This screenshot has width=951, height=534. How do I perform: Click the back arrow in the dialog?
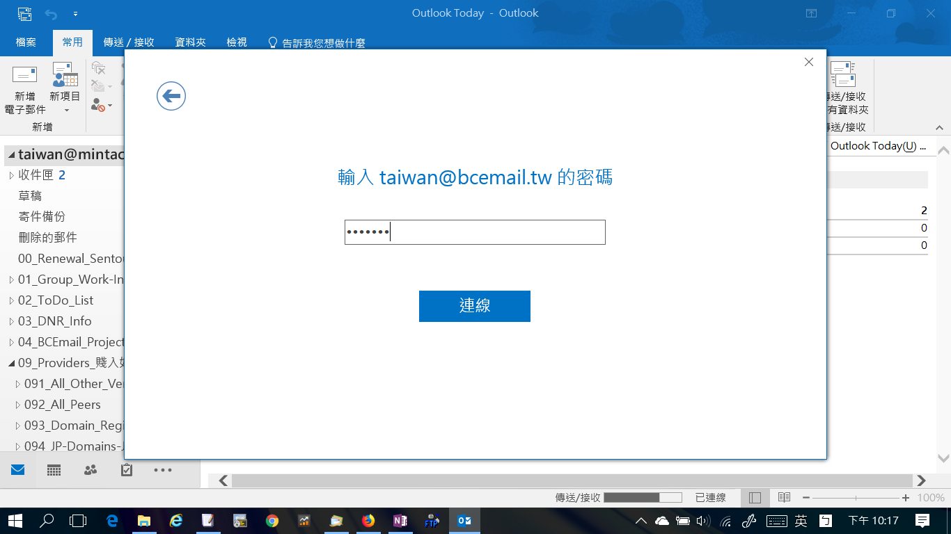coord(171,96)
